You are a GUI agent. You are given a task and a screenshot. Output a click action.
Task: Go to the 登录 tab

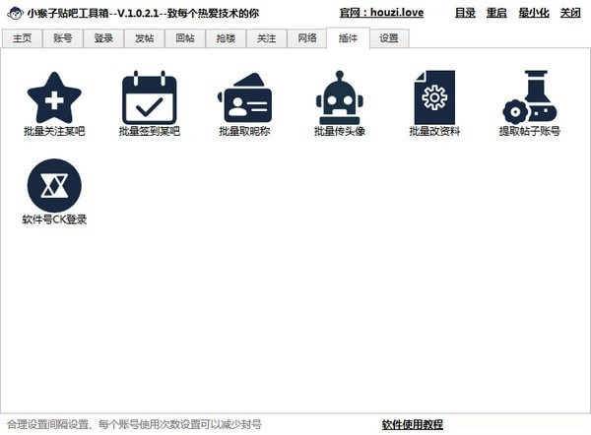(103, 38)
